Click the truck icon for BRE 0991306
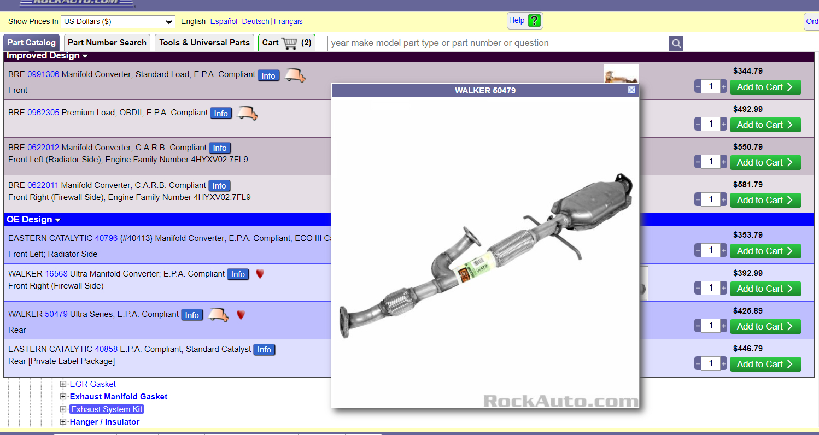 click(x=295, y=75)
